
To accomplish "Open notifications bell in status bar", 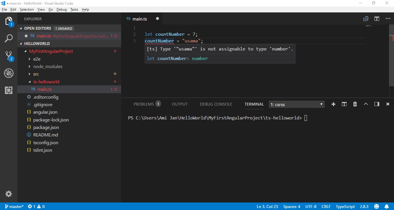I will 387,207.
